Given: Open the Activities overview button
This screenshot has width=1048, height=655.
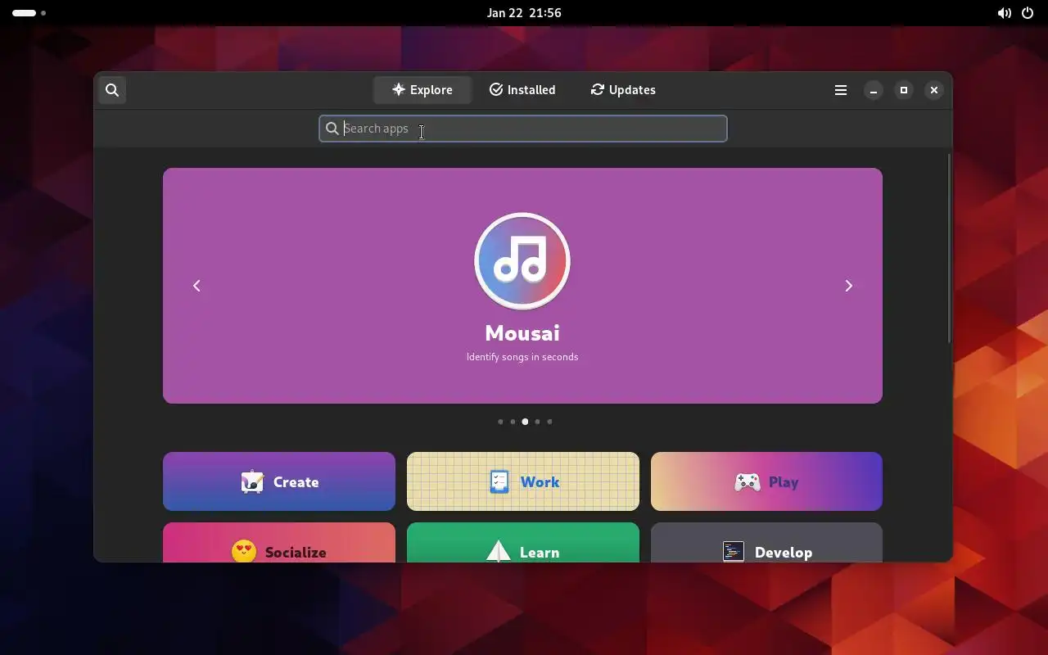Looking at the screenshot, I should pyautogui.click(x=29, y=13).
